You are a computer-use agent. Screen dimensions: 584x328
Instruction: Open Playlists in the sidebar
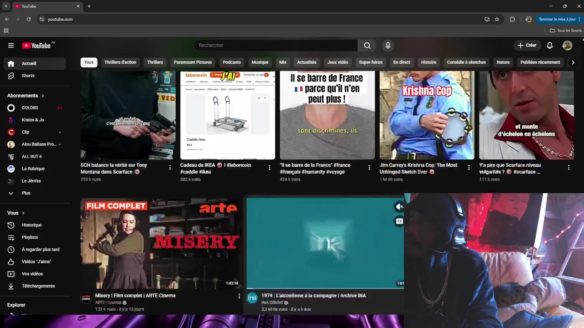[x=35, y=237]
